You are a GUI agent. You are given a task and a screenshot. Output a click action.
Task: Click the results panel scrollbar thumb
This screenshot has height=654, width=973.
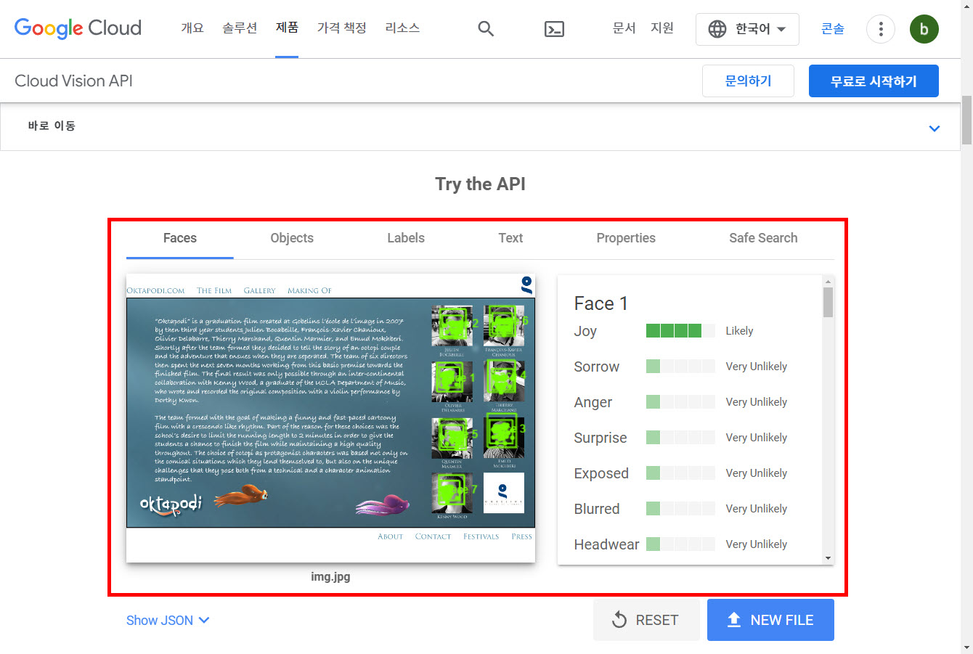coord(828,302)
